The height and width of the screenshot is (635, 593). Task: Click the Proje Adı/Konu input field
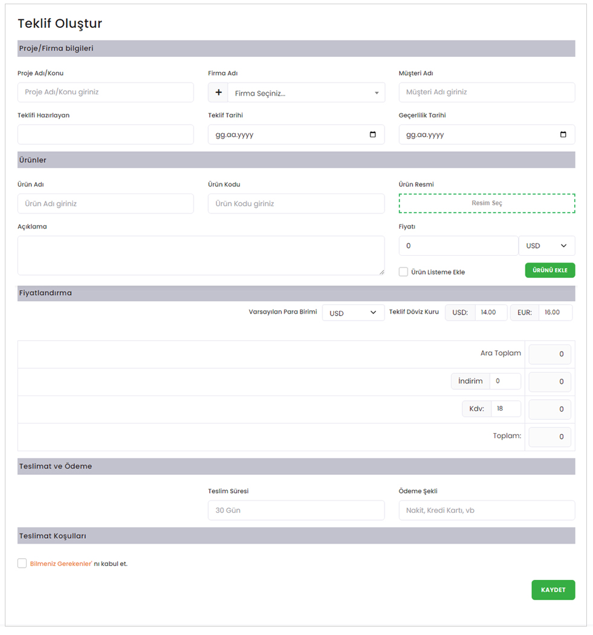pos(106,93)
